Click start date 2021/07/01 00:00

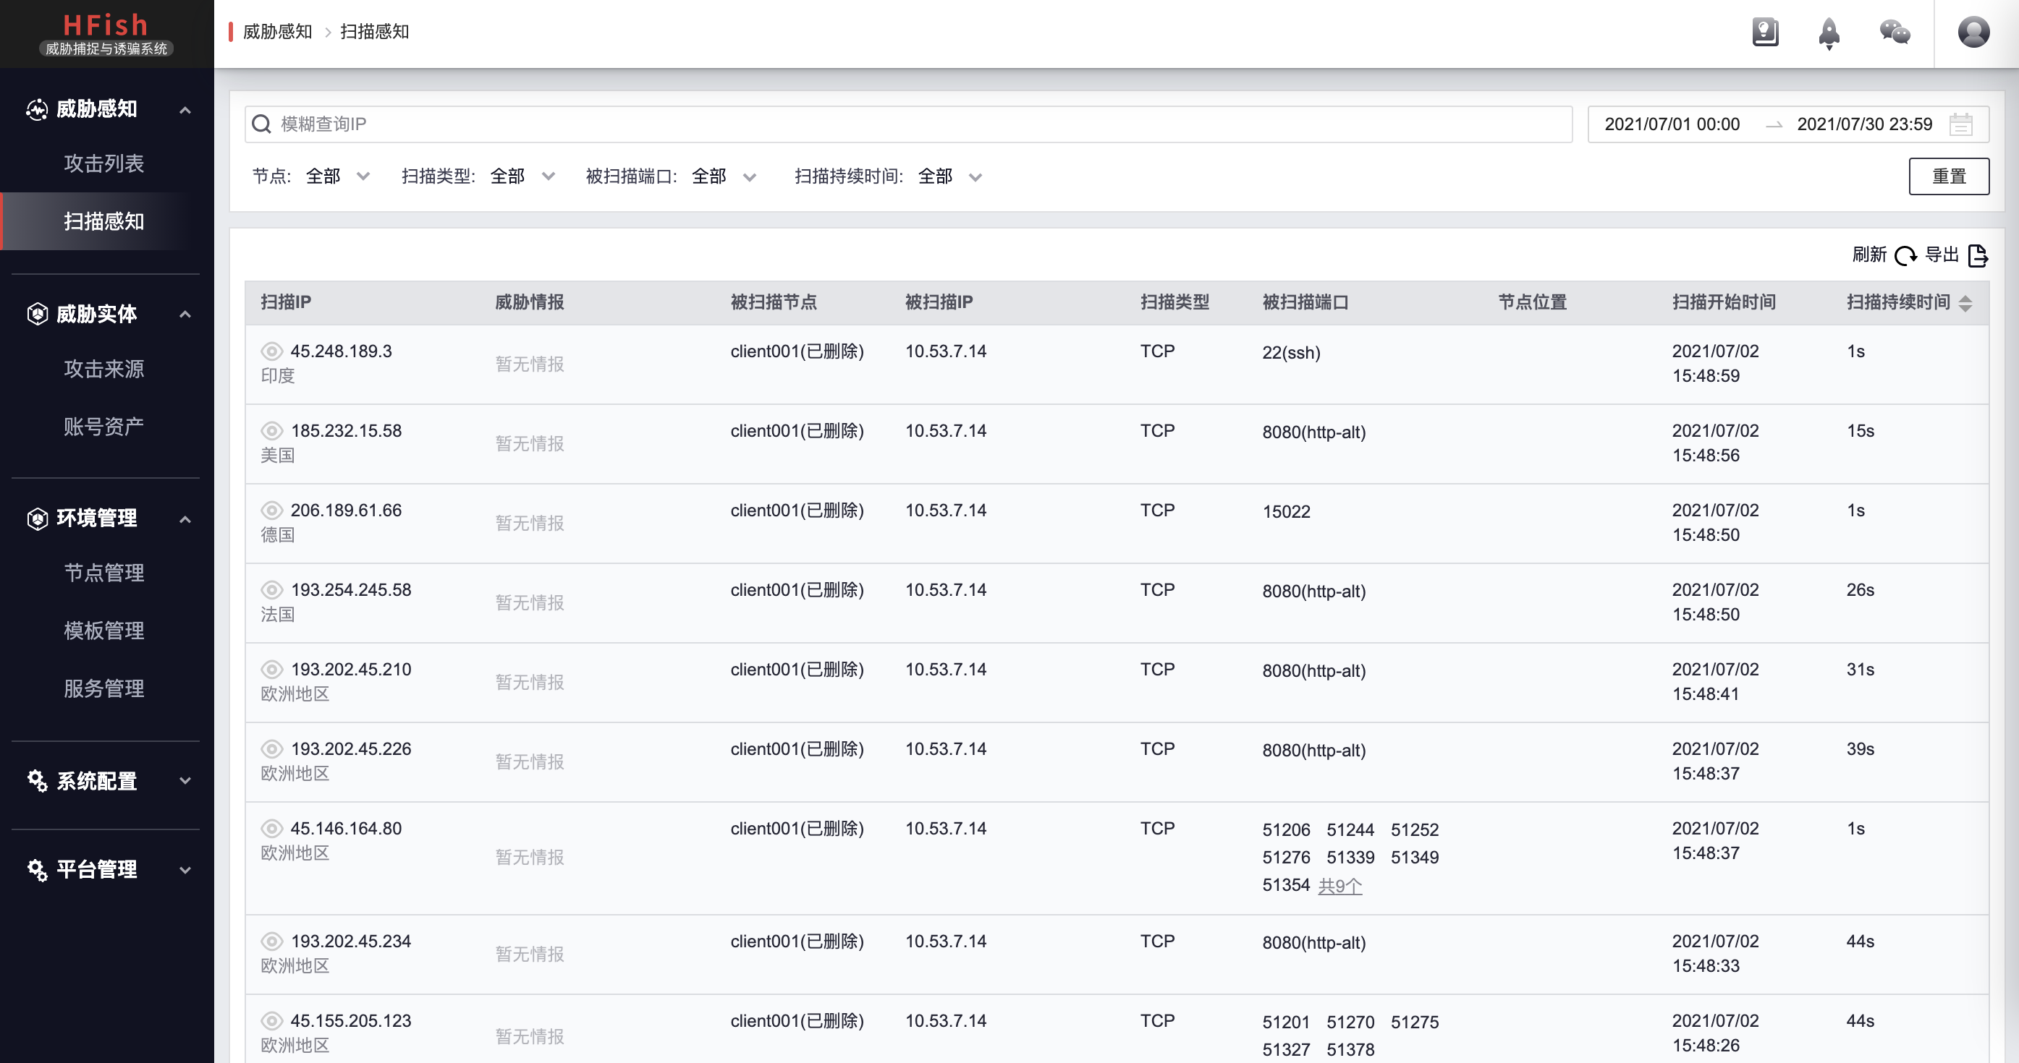[x=1672, y=124]
